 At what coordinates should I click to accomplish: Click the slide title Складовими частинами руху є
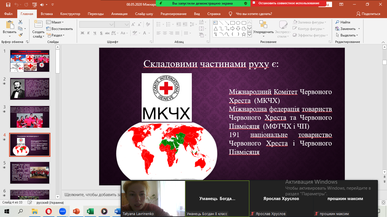tap(211, 64)
